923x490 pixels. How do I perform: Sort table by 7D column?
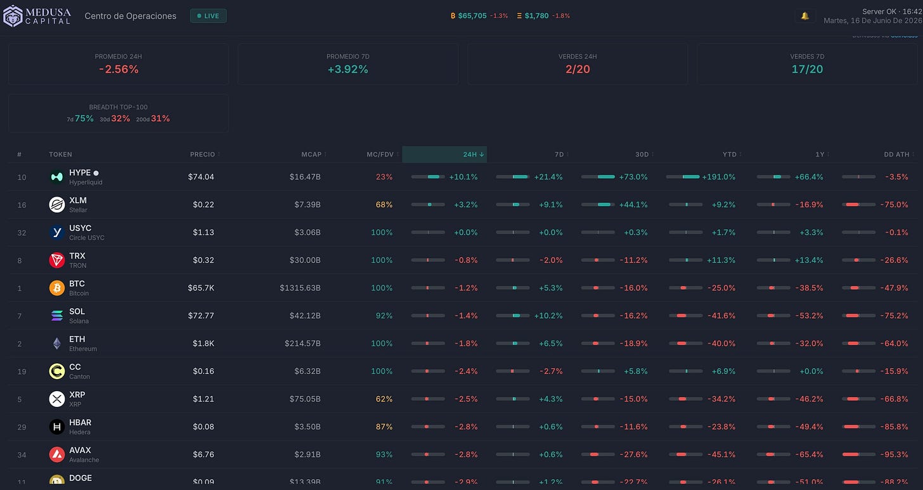click(x=561, y=155)
